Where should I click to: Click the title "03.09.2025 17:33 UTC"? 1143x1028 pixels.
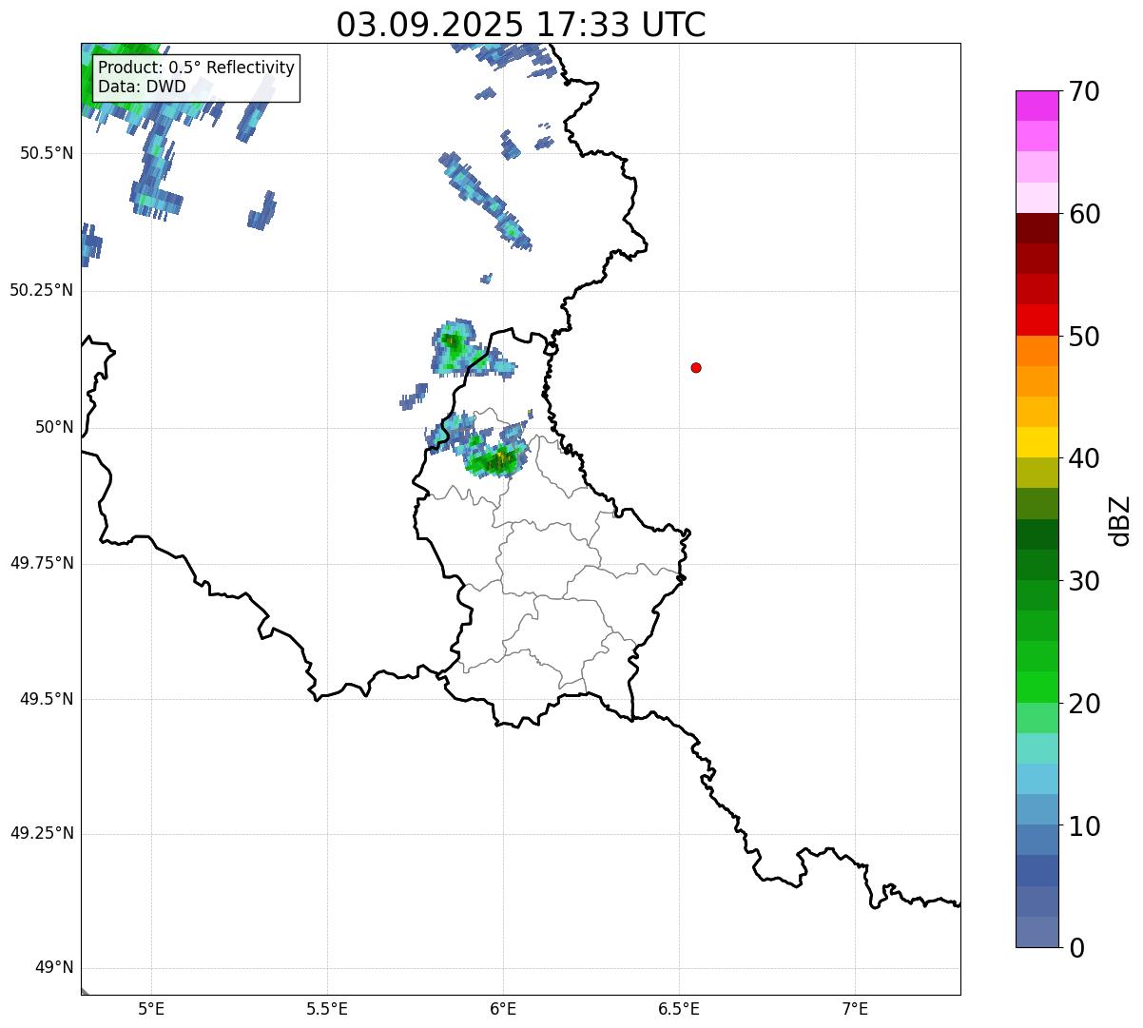pyautogui.click(x=521, y=25)
